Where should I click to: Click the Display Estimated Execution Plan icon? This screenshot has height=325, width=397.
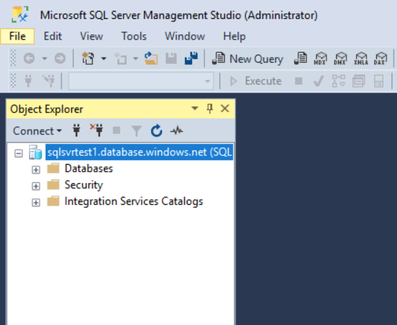point(339,81)
